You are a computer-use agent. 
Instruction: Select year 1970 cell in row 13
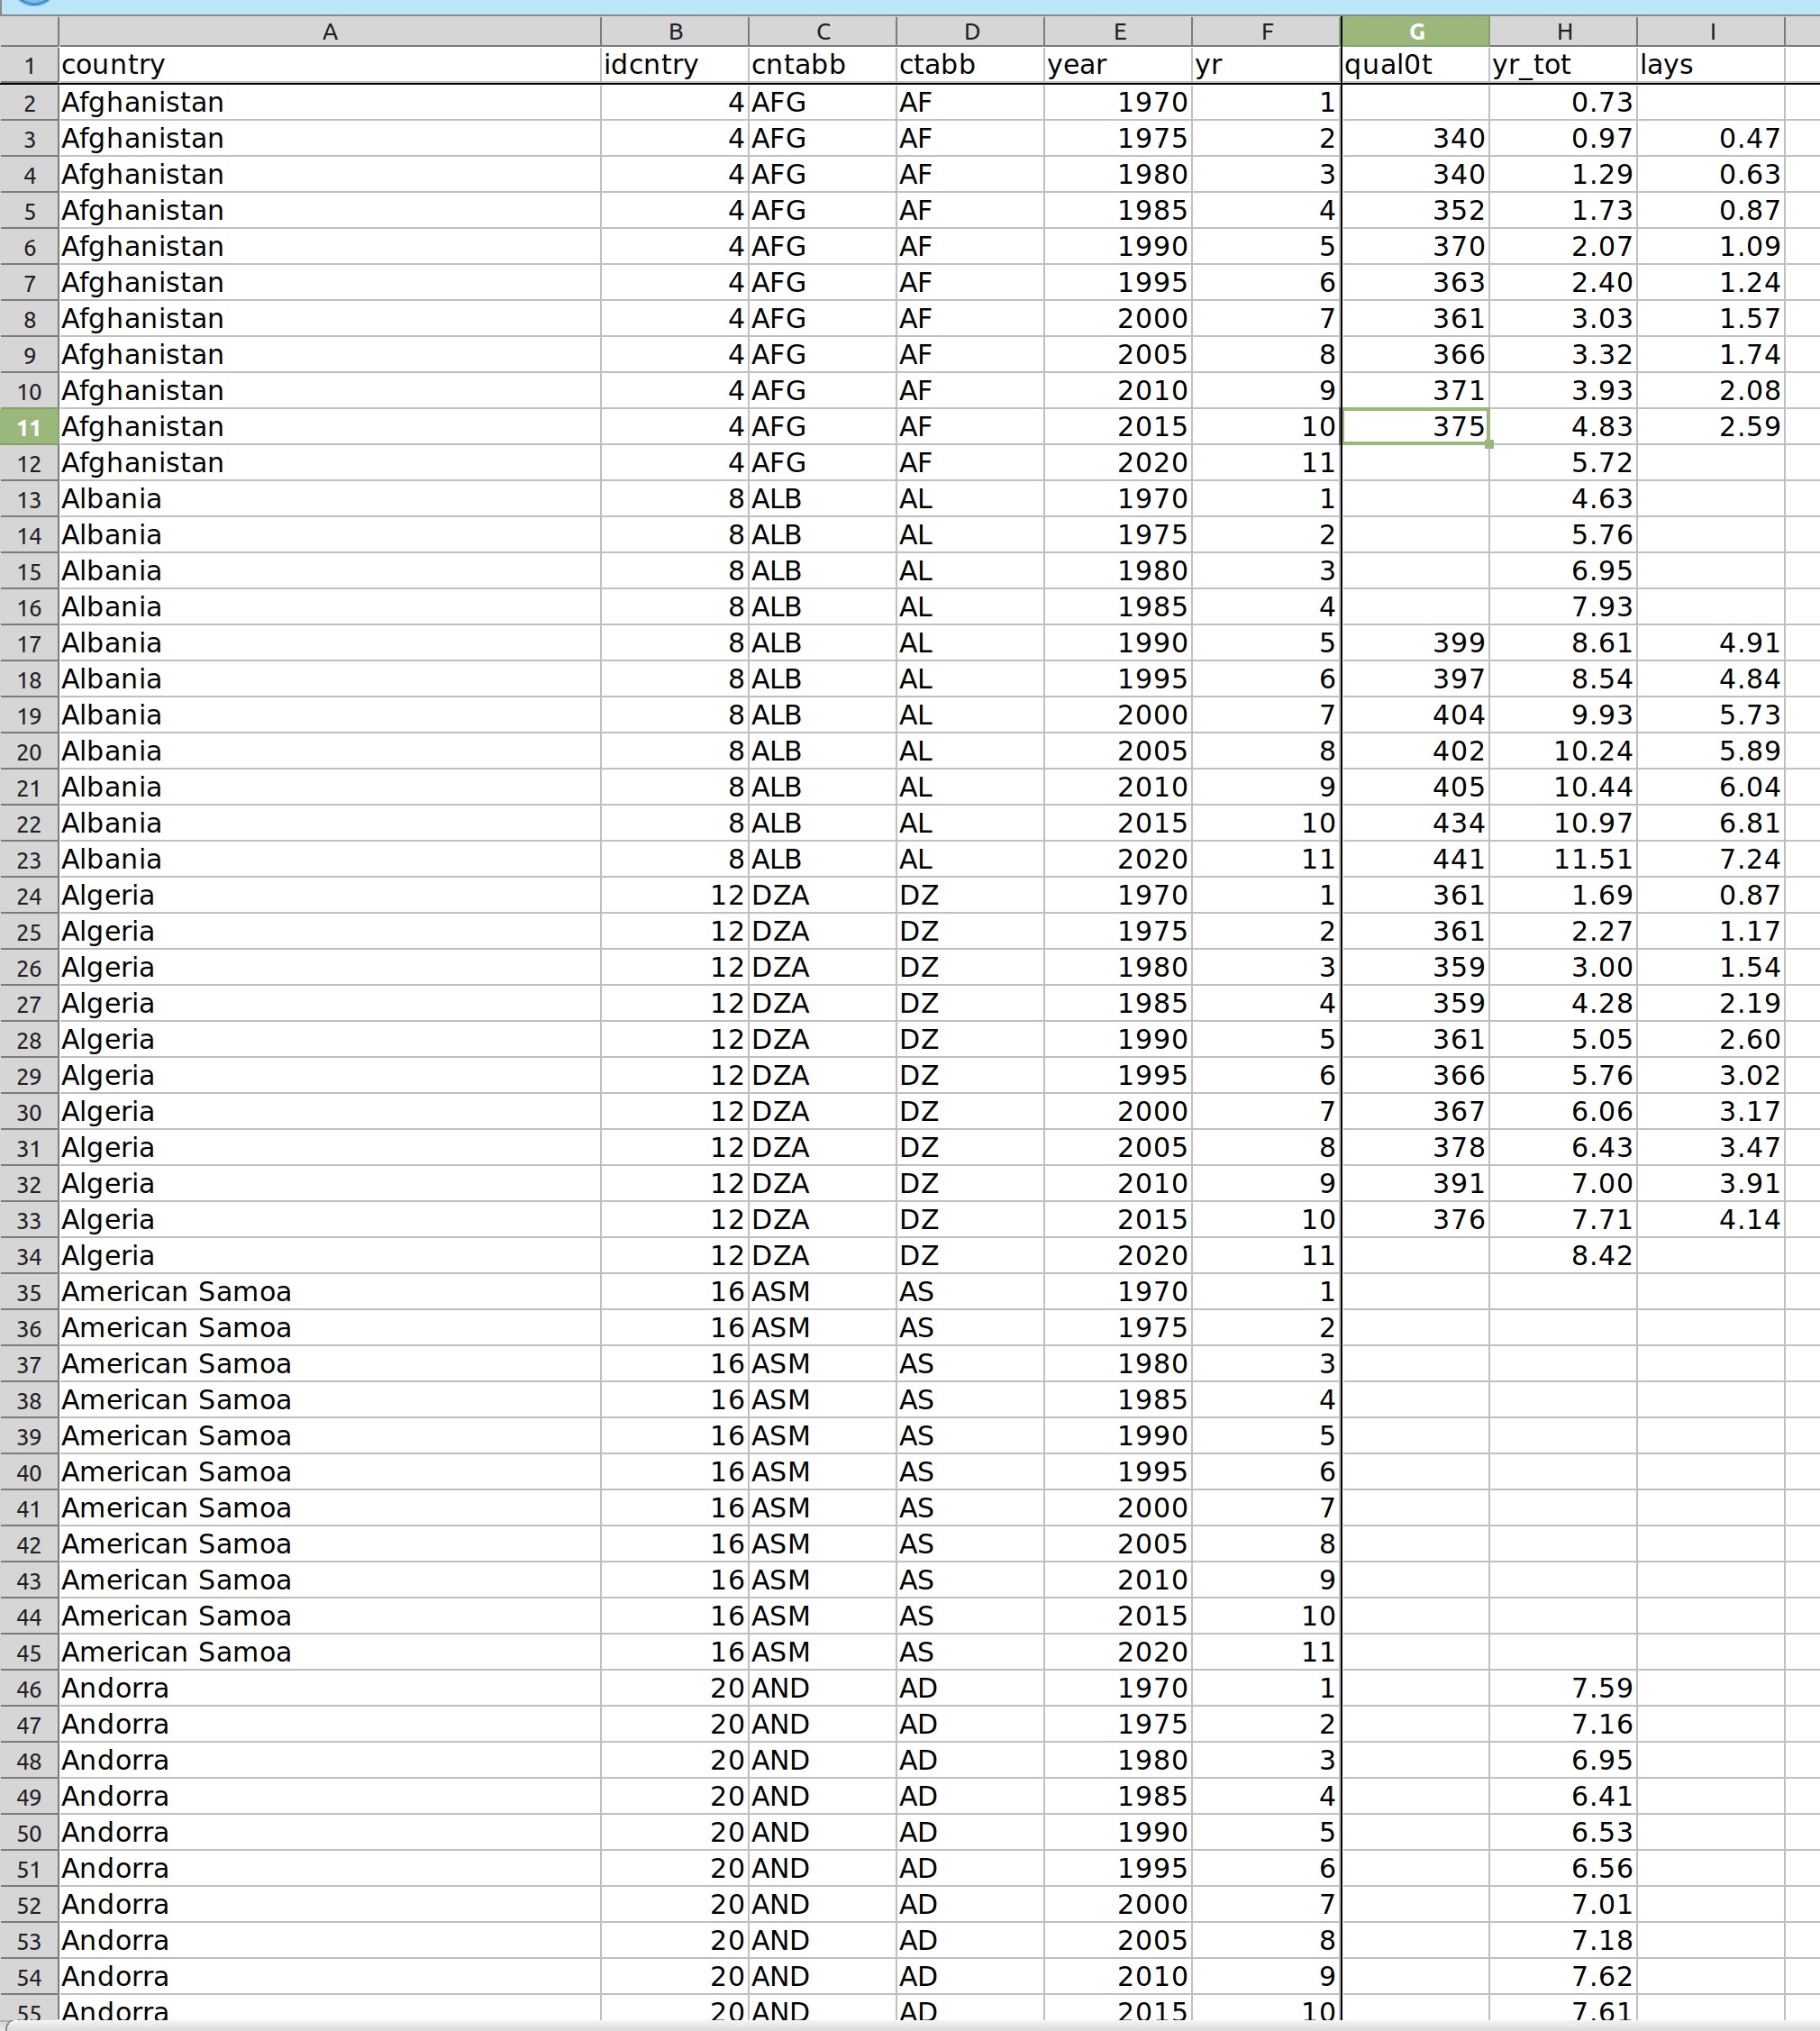pos(1118,499)
